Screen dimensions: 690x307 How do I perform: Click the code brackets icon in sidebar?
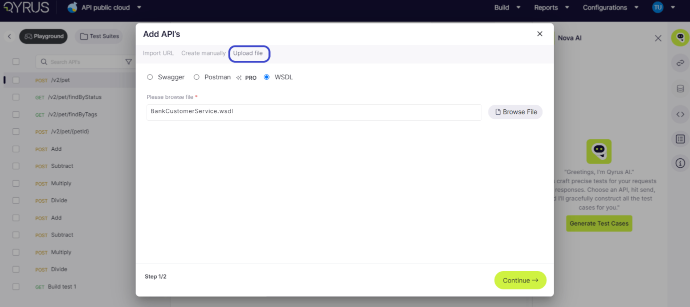pyautogui.click(x=680, y=114)
